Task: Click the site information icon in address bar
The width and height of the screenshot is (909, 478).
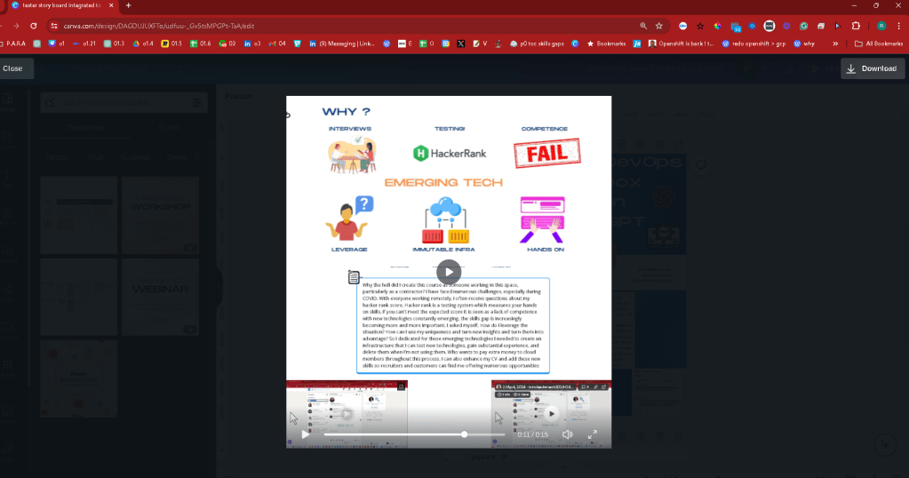Action: click(54, 26)
